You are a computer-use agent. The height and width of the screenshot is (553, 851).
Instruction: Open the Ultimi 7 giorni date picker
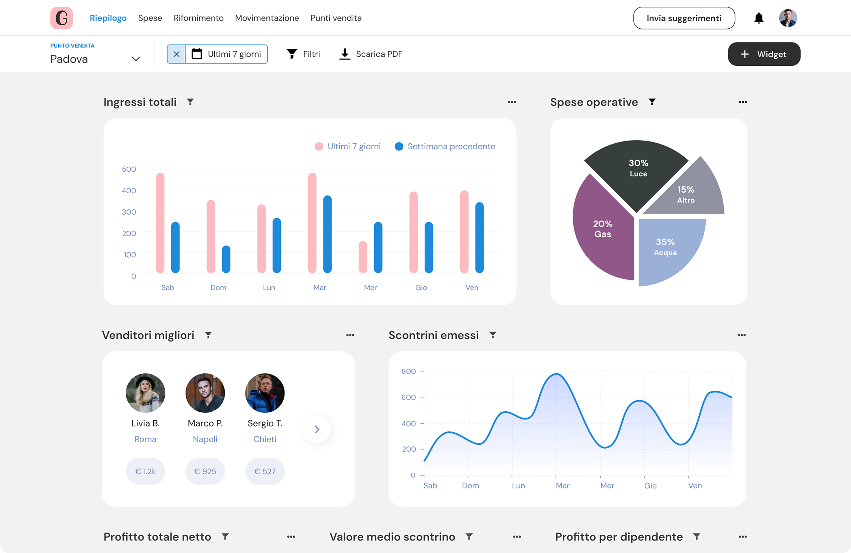(227, 54)
